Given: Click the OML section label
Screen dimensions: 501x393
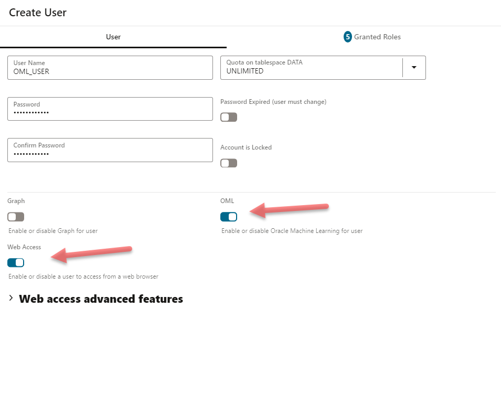Looking at the screenshot, I should click(x=227, y=200).
